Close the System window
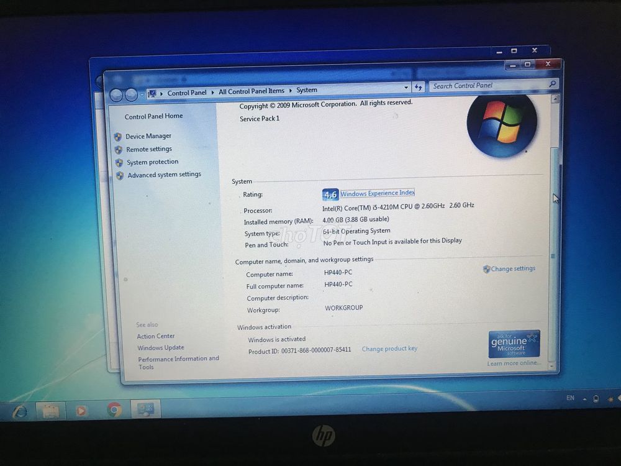Viewport: 621px width, 466px height. click(548, 63)
